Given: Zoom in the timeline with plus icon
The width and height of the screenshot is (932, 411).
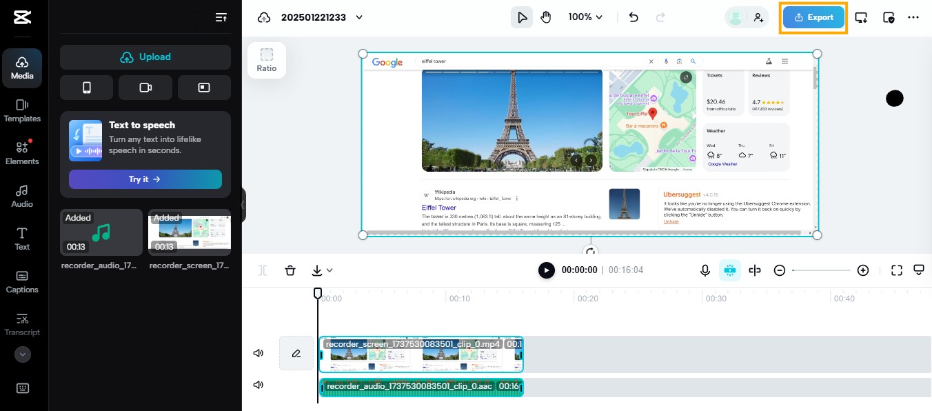Looking at the screenshot, I should coord(863,270).
